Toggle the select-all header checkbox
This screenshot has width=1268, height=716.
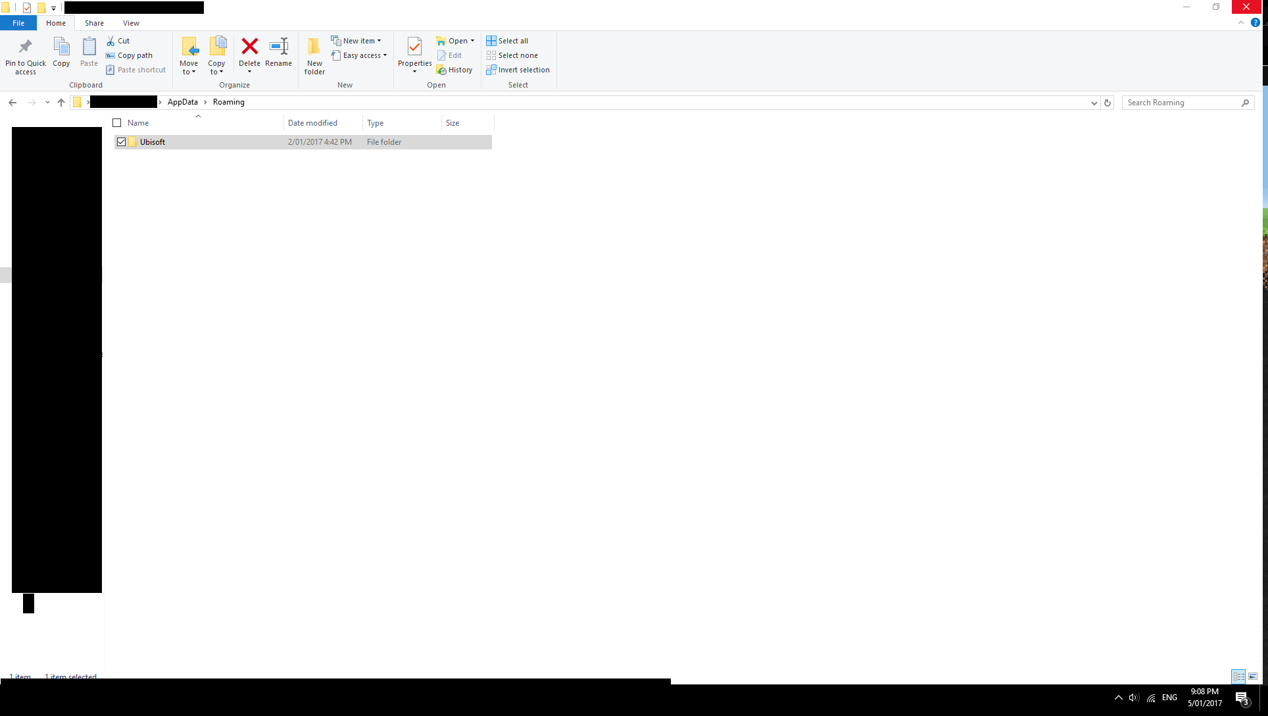[117, 123]
